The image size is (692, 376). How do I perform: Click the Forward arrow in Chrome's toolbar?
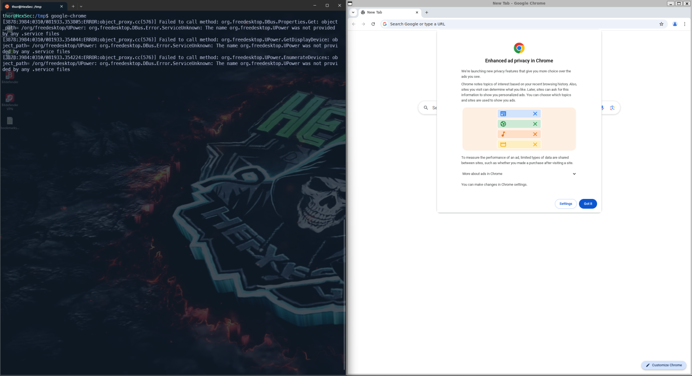click(x=363, y=24)
